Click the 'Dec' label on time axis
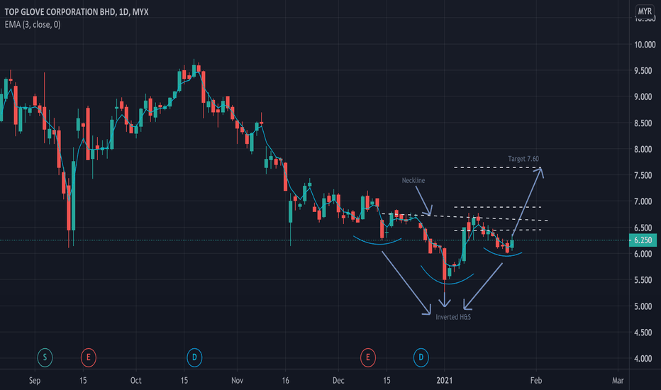Viewport: 661px width, 390px height. coord(338,380)
